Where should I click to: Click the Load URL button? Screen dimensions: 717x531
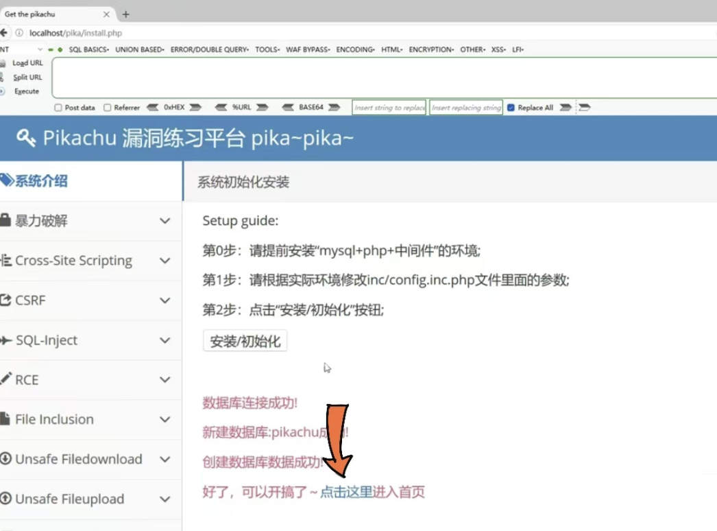pos(27,62)
